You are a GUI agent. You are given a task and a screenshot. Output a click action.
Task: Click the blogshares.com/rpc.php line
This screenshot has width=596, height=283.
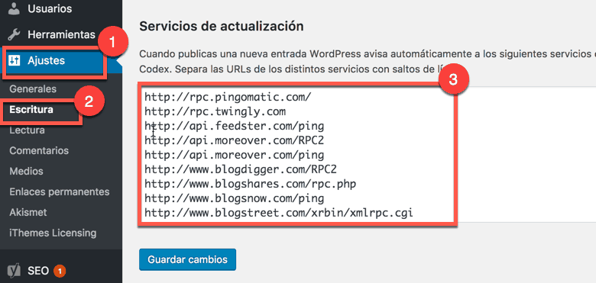tap(250, 184)
